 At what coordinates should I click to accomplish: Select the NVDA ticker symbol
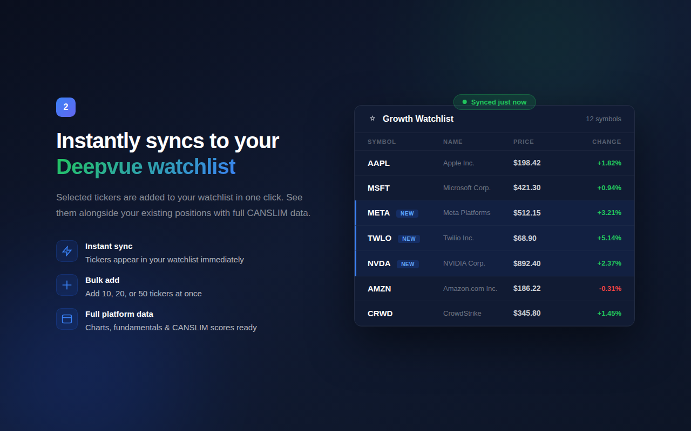coord(379,263)
